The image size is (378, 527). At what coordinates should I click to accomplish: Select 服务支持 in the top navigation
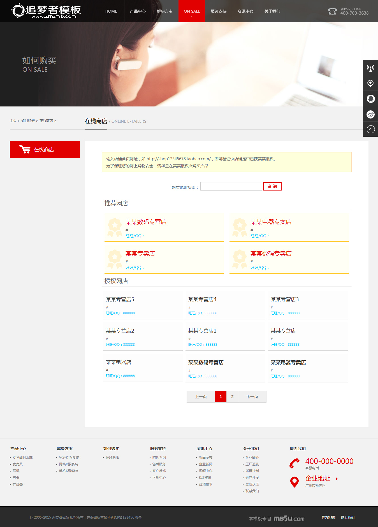coord(218,11)
